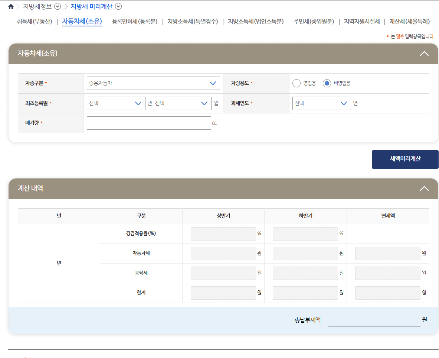Click the 합계 row label
Viewport: 439px width, 358px height.
[141, 293]
